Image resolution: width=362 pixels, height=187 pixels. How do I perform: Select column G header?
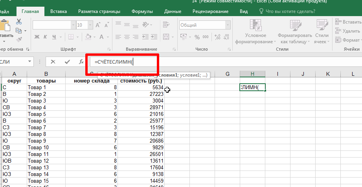click(x=228, y=74)
